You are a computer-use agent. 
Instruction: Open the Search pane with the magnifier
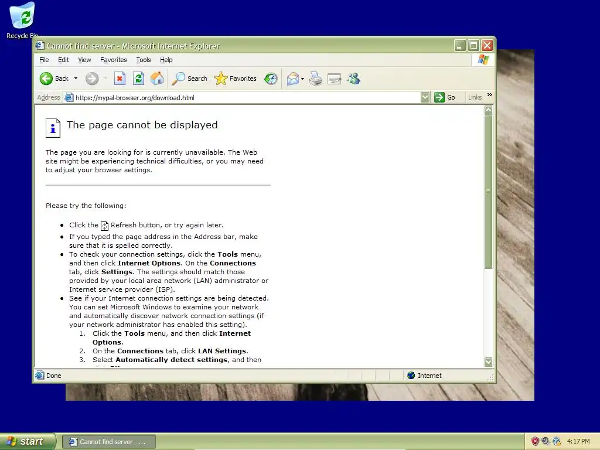coord(189,79)
